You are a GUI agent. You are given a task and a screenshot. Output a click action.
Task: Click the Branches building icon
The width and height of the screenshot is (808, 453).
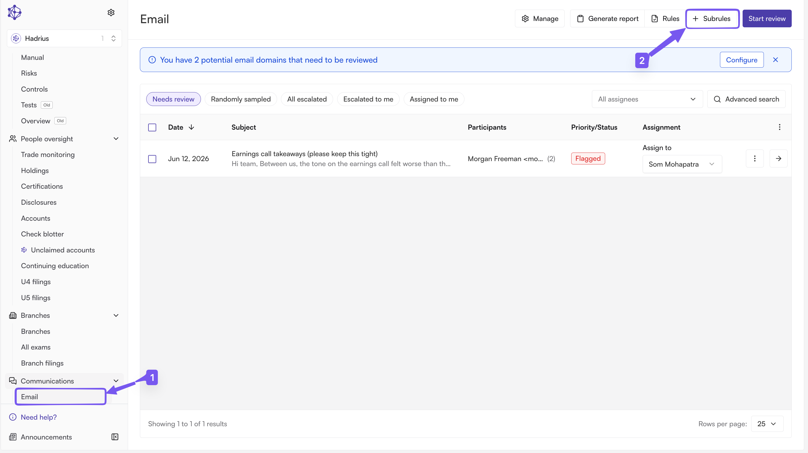click(13, 315)
